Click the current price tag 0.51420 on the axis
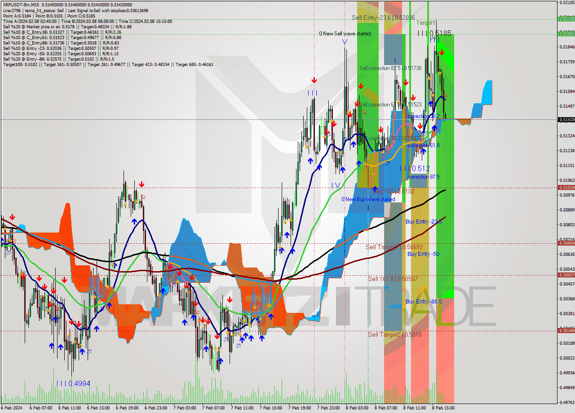The image size is (575, 413). 566,120
